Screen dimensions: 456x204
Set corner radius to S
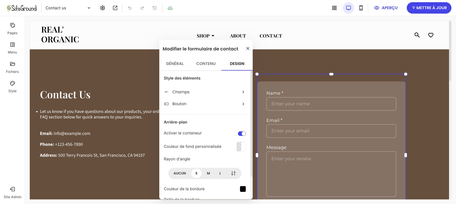(196, 173)
